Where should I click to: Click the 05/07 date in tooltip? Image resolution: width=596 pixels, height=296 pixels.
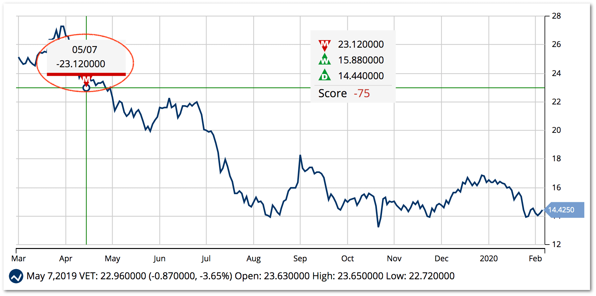pos(85,50)
